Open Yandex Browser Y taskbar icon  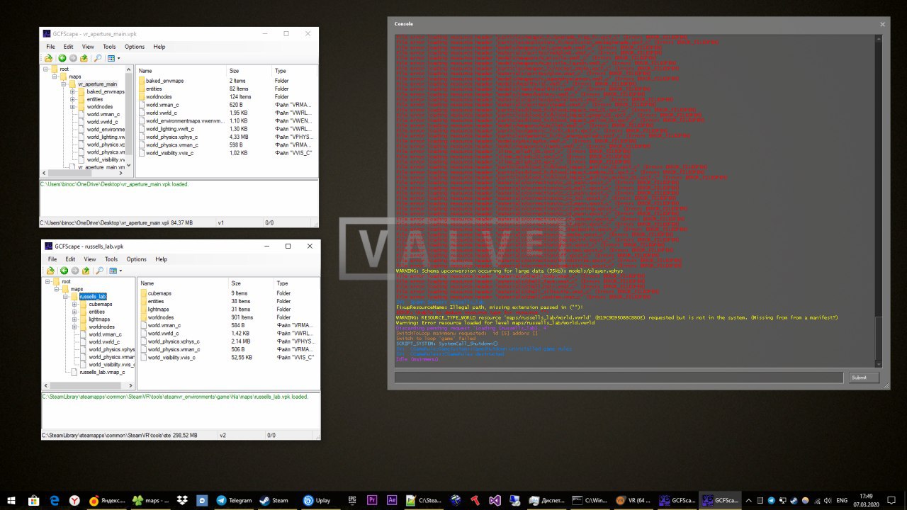(x=74, y=500)
